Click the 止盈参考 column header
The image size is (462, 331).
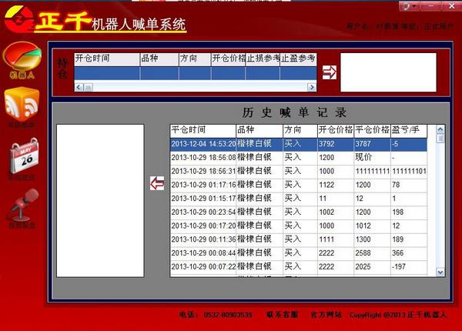[x=298, y=59]
